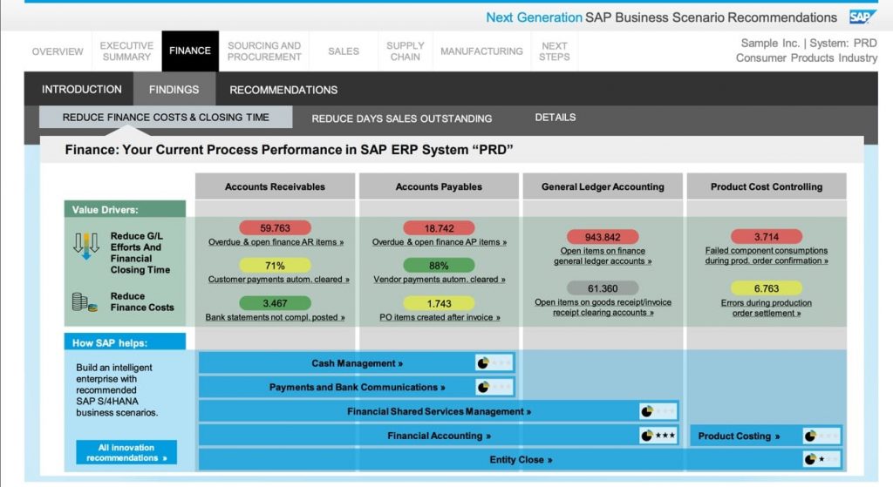Image resolution: width=893 pixels, height=487 pixels.
Task: Click the Reduce G/L Efforts arrows icon
Action: (86, 246)
